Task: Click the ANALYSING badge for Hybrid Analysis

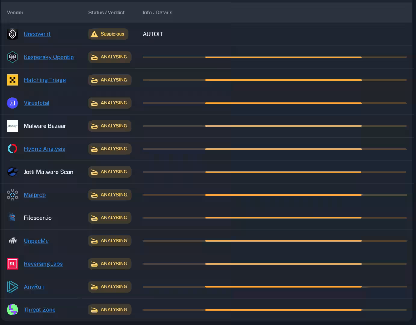Action: coord(110,149)
